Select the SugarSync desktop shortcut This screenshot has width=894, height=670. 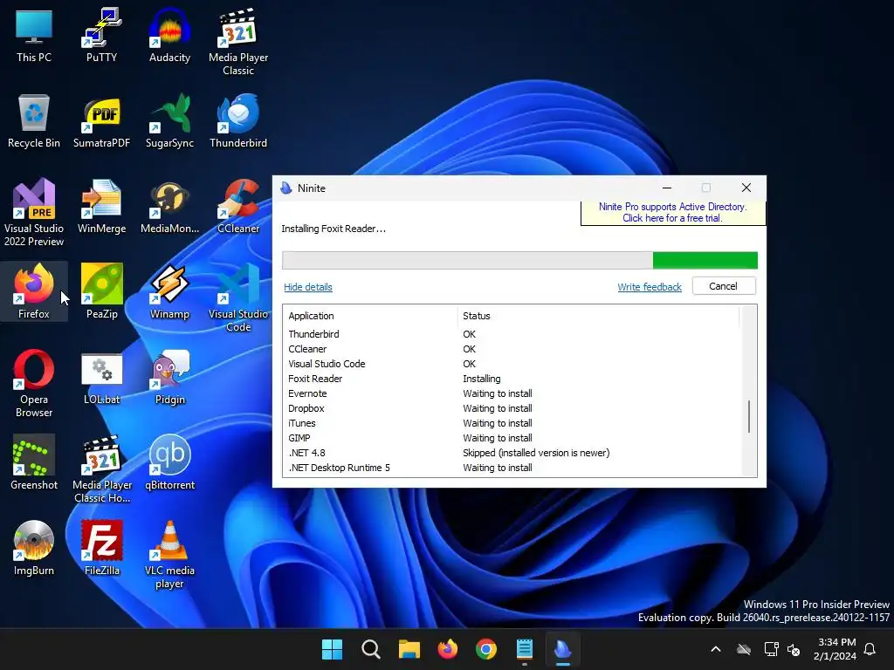(169, 120)
